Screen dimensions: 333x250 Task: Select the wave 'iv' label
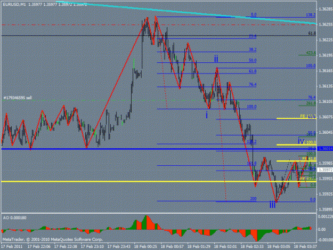pyautogui.click(x=301, y=141)
